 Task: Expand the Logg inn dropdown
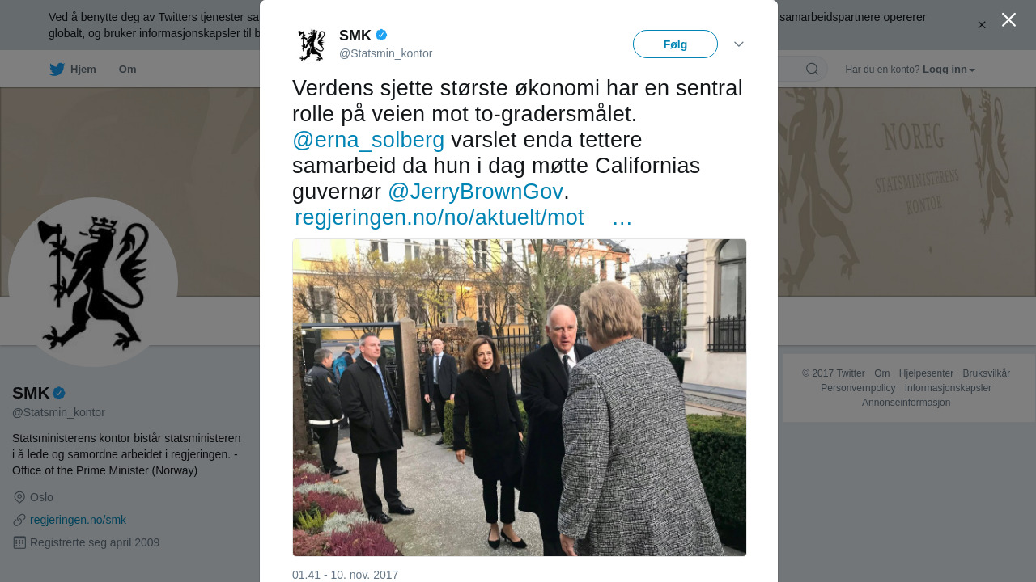pyautogui.click(x=949, y=70)
